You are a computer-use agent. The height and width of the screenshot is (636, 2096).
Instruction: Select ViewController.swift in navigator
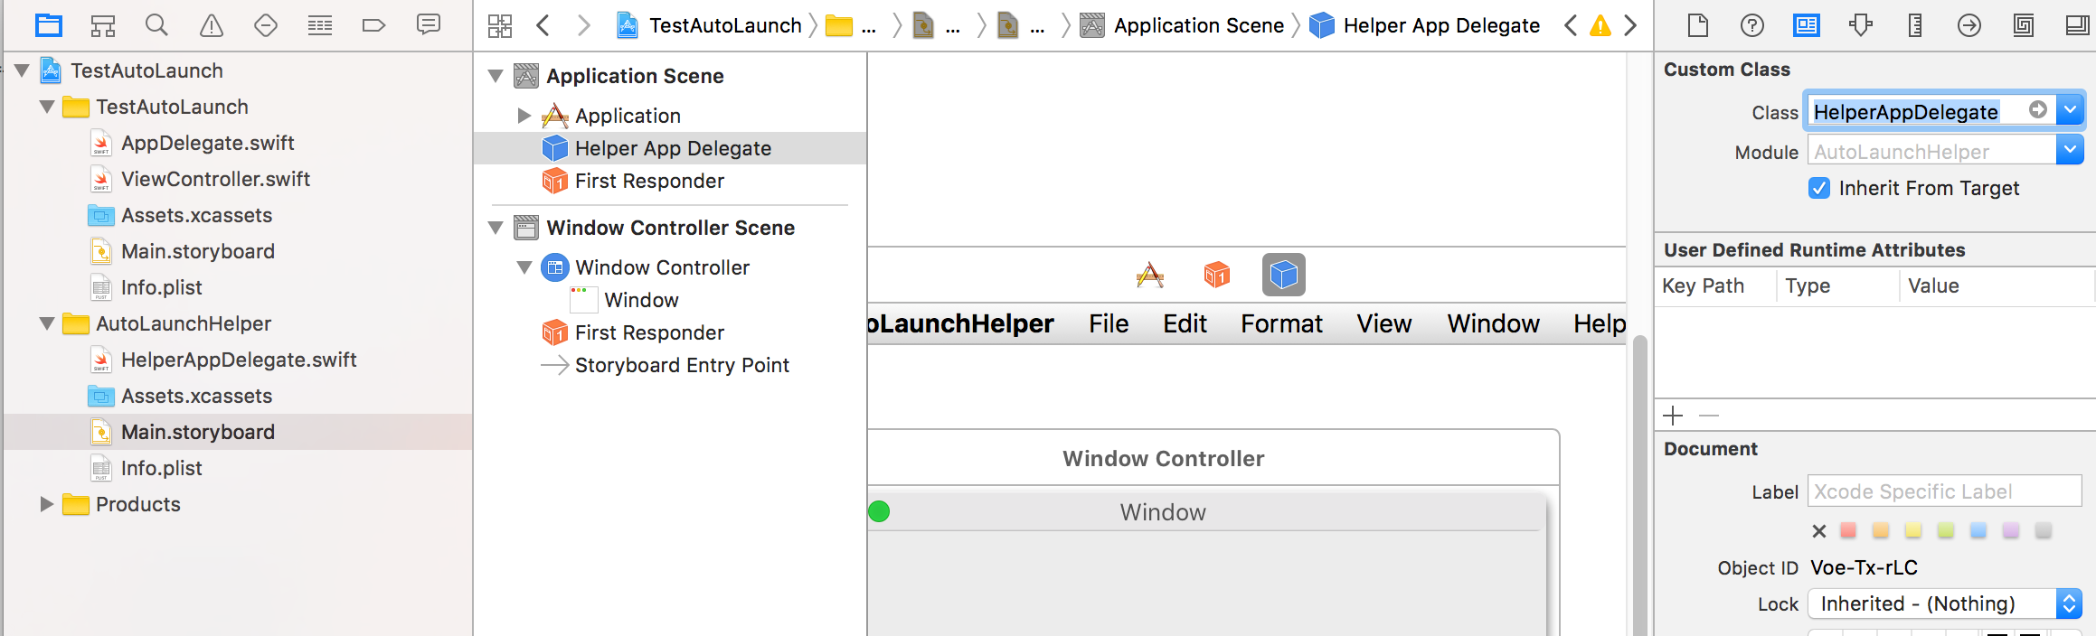(x=216, y=179)
